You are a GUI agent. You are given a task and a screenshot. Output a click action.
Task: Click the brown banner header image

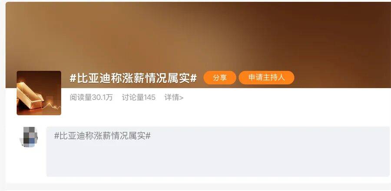198,37
